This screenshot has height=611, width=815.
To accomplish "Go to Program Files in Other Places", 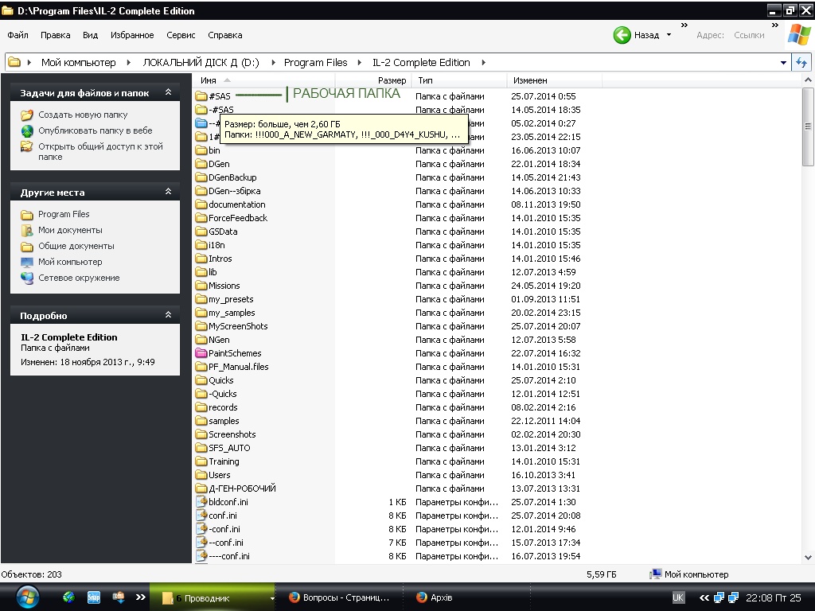I will click(64, 214).
